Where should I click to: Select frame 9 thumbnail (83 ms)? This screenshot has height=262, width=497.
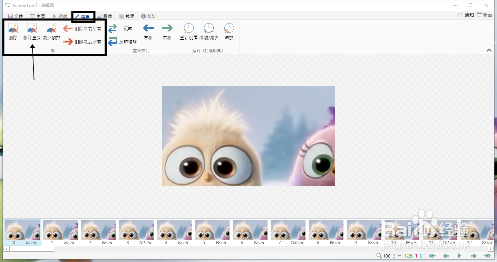(x=364, y=232)
